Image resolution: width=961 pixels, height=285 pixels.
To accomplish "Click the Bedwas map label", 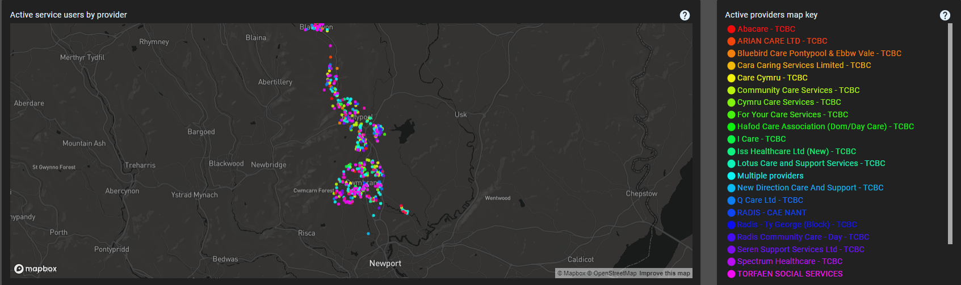I will pos(225,260).
